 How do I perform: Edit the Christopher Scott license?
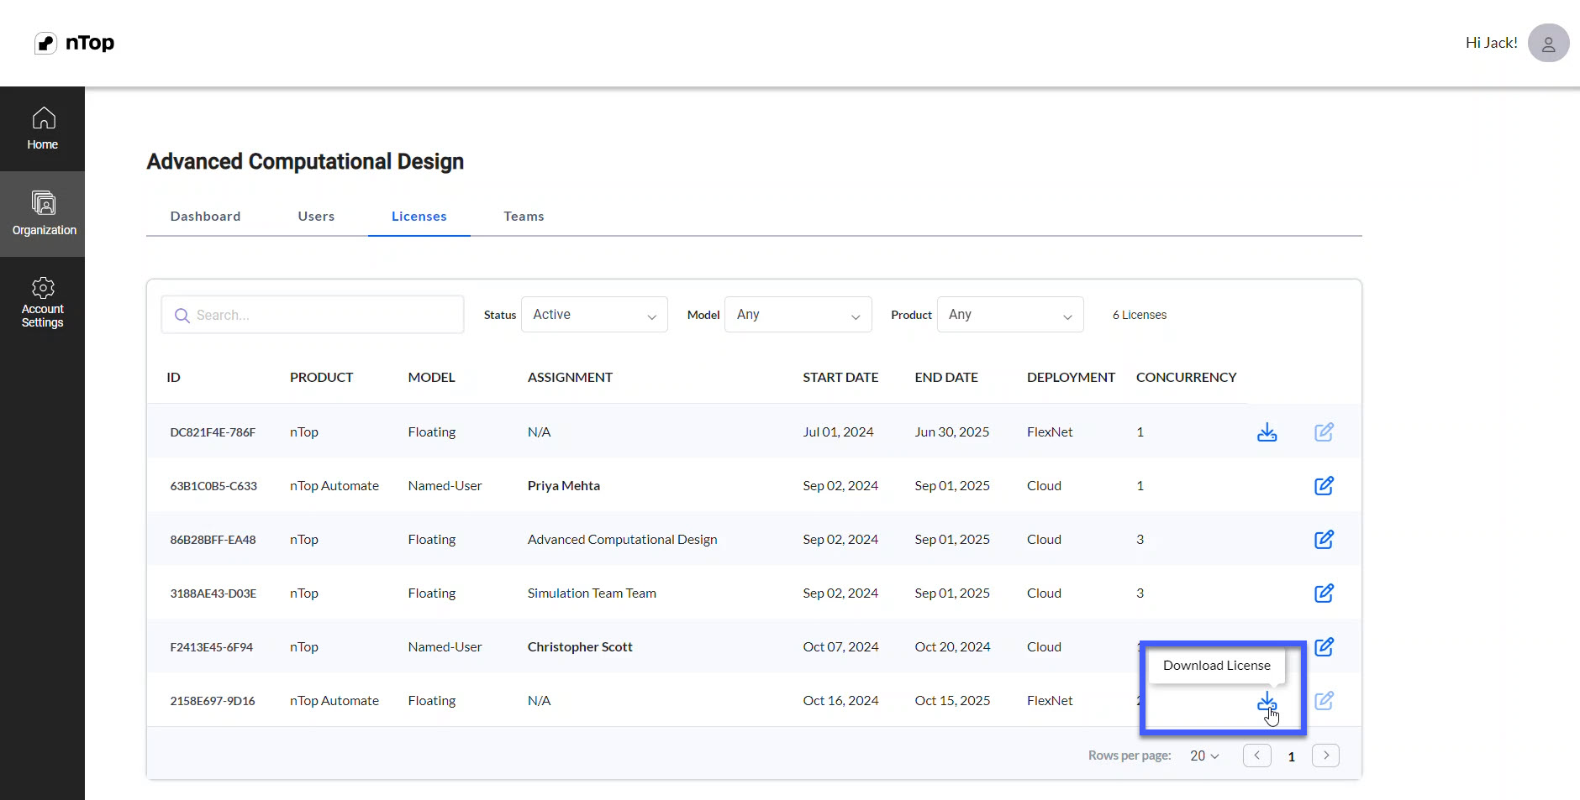[1324, 647]
